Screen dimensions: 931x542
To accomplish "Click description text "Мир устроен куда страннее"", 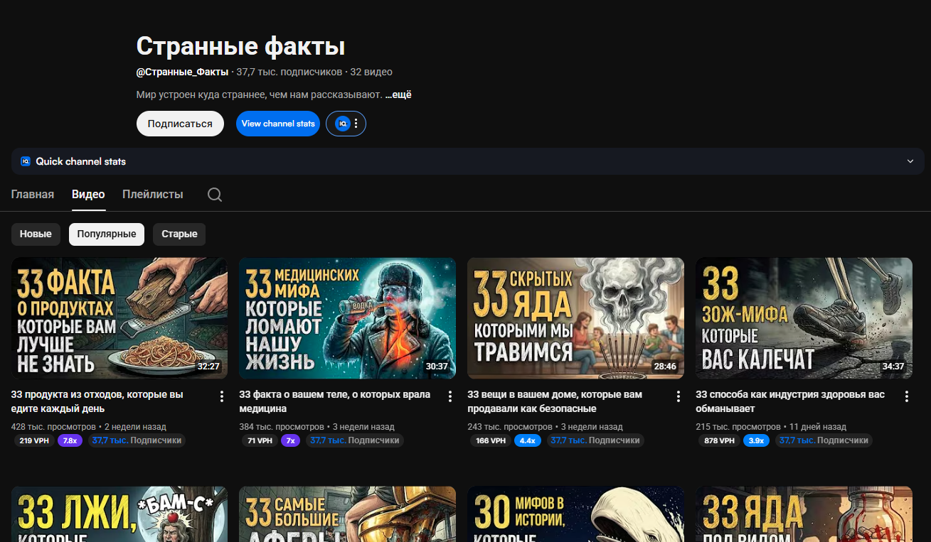I will tap(260, 94).
